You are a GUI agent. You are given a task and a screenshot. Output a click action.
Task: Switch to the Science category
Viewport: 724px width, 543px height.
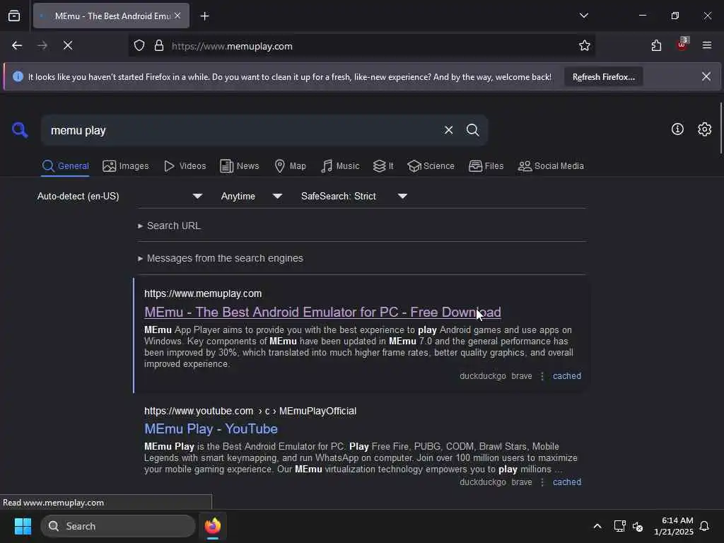[431, 166]
